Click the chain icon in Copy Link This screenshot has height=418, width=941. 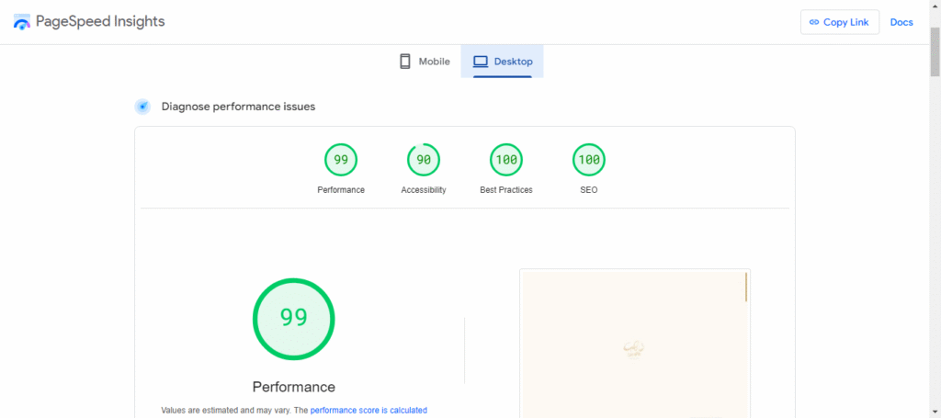(813, 22)
